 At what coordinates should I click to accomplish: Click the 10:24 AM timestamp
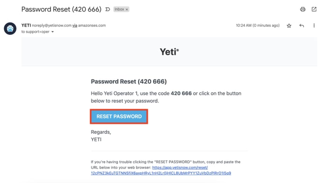pyautogui.click(x=258, y=26)
